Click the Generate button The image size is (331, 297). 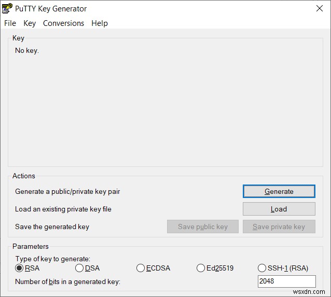pyautogui.click(x=279, y=191)
